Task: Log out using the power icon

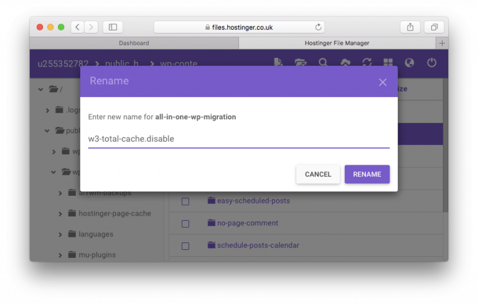Action: tap(431, 63)
